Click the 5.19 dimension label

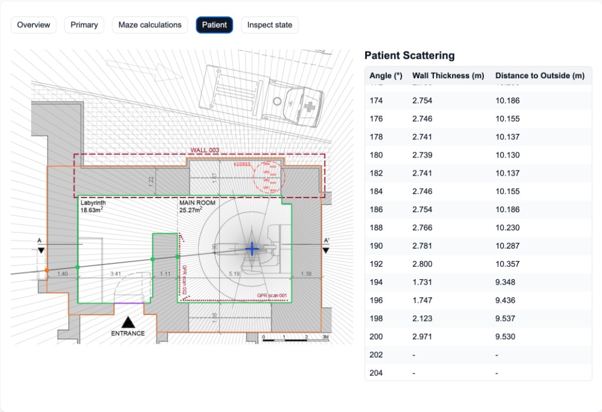(x=234, y=274)
